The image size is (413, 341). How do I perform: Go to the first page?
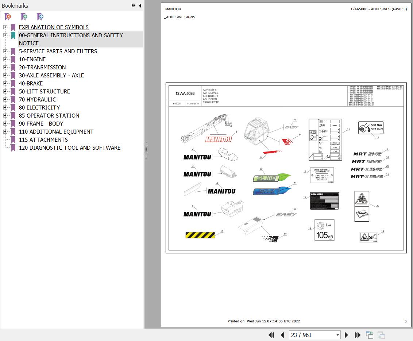click(x=271, y=335)
